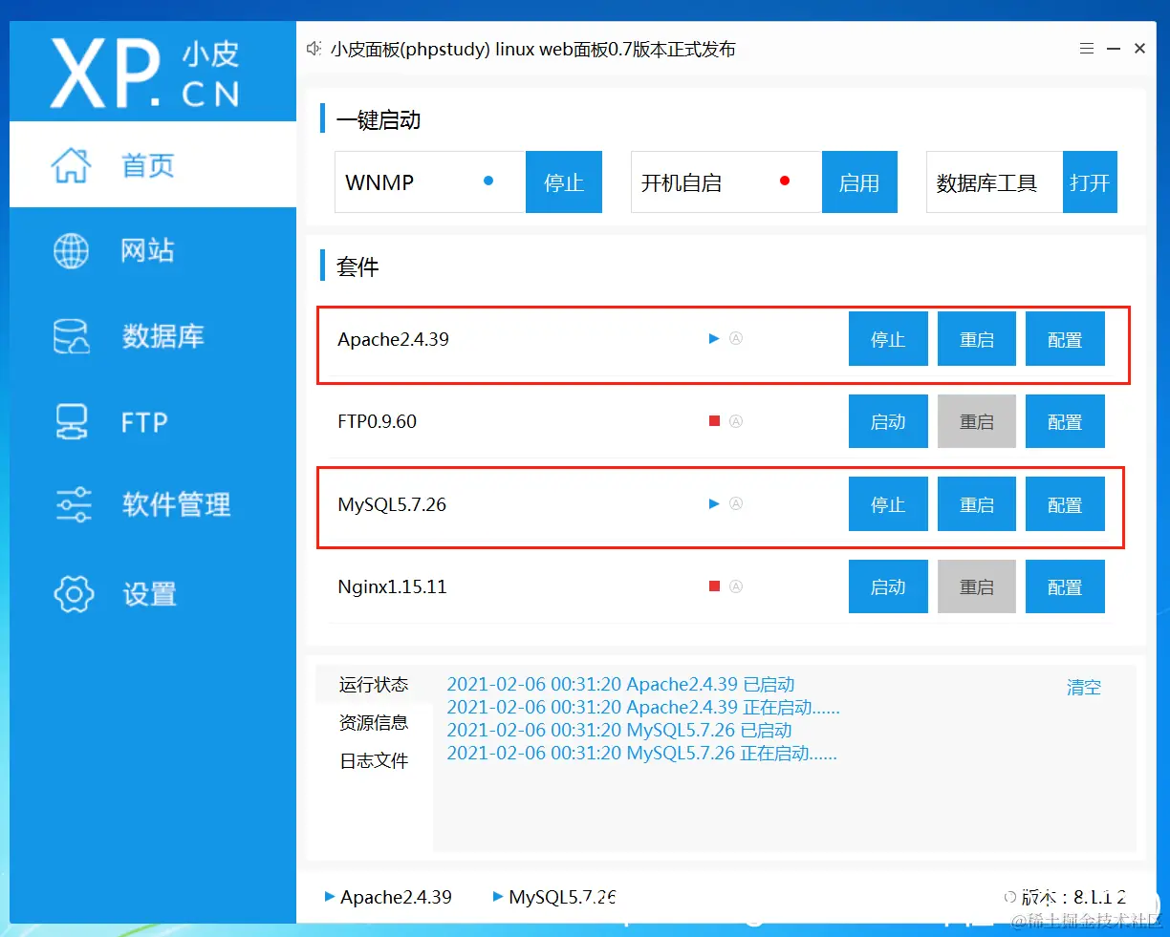Switch to the 日志文件 tab
Screen dimensions: 1170x937
(x=373, y=760)
